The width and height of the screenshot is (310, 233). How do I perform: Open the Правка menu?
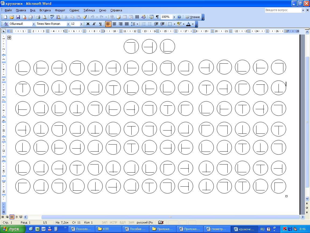point(21,10)
